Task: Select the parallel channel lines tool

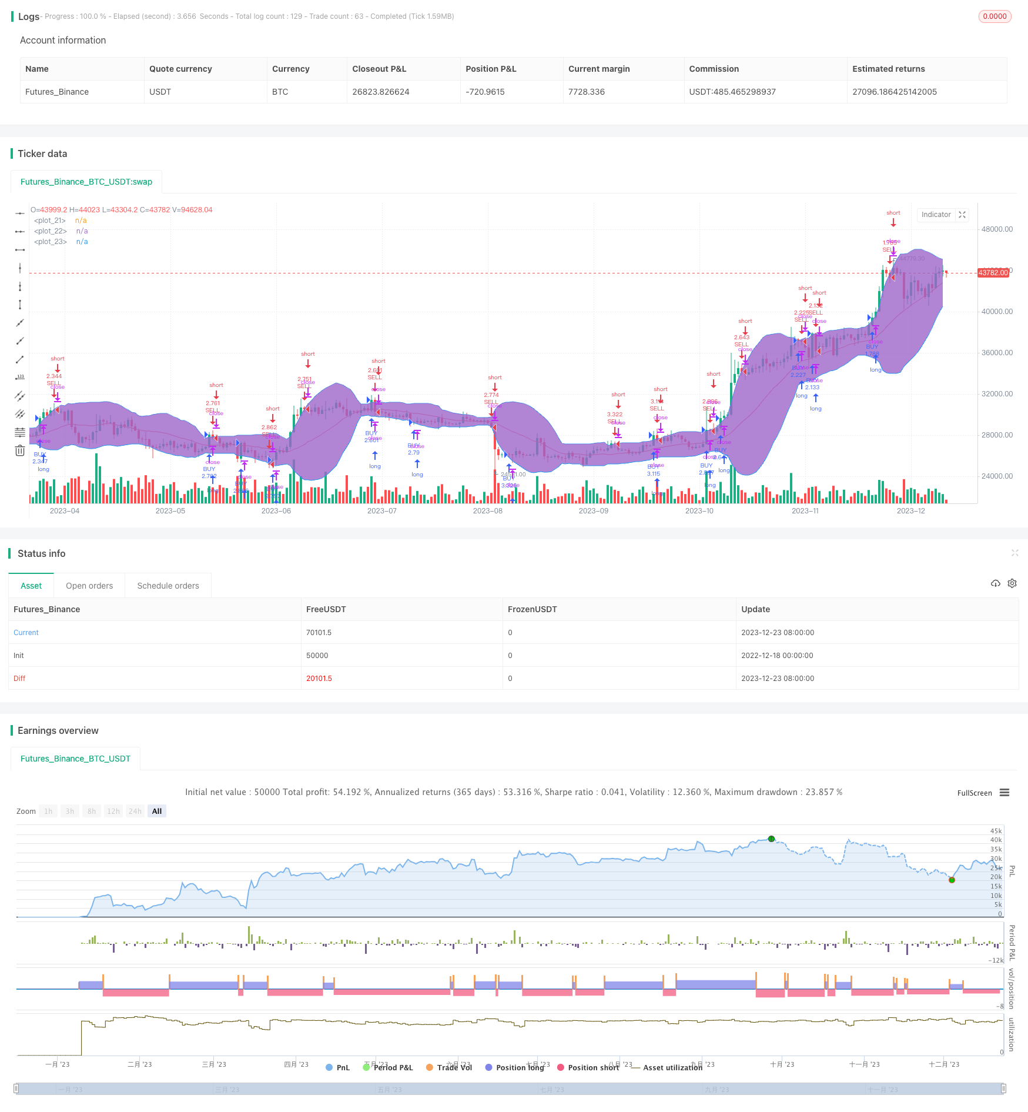Action: [x=20, y=396]
